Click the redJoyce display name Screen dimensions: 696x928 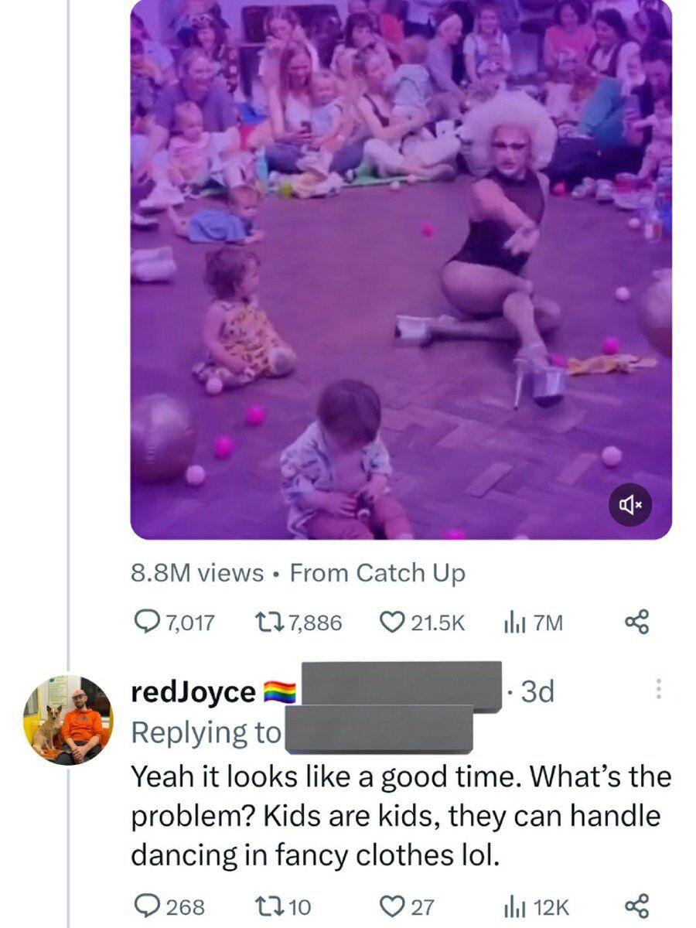(x=193, y=691)
